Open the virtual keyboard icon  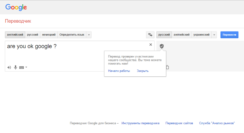pos(21,68)
